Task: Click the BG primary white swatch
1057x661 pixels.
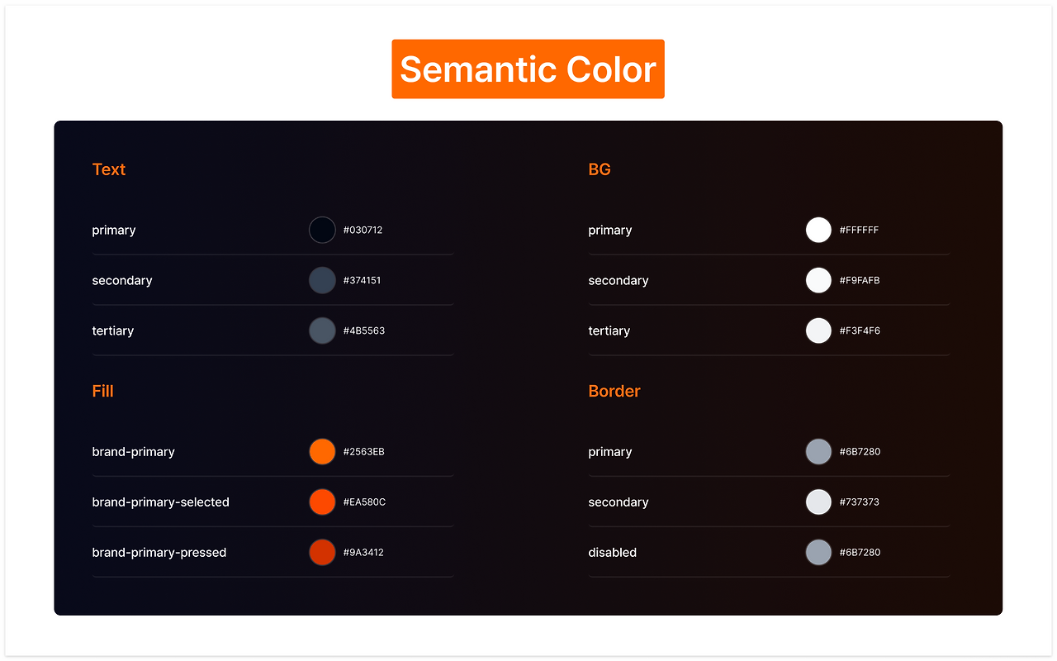Action: tap(818, 230)
